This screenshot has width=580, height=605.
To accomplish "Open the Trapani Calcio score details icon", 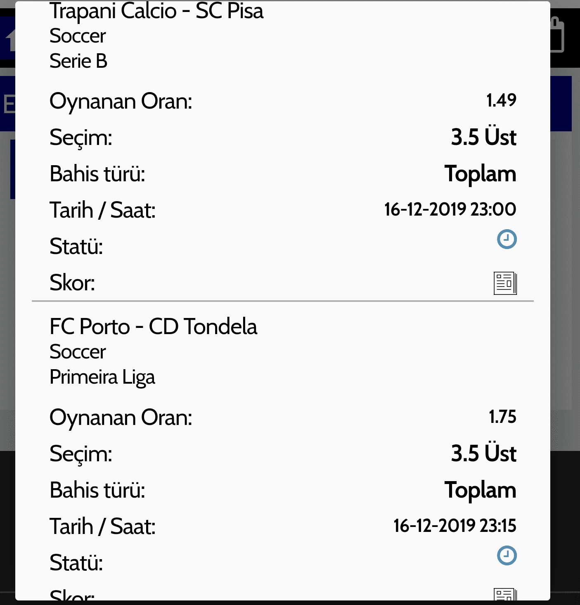I will pyautogui.click(x=505, y=283).
